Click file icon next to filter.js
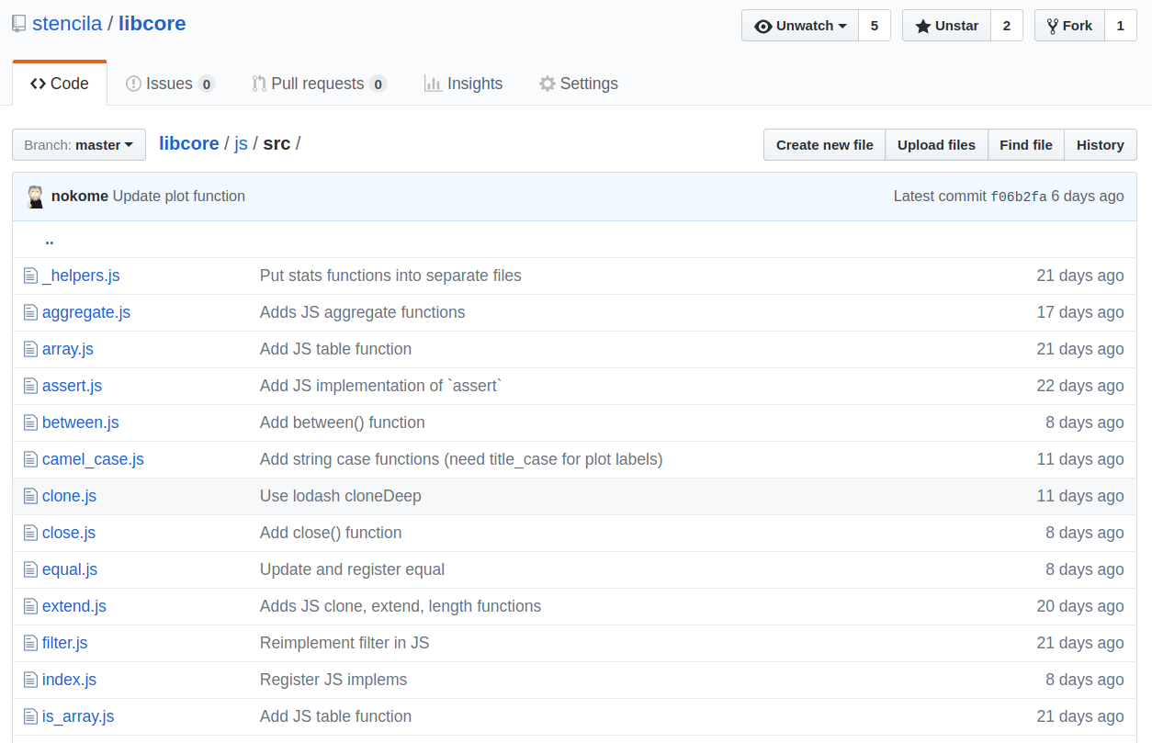Screen dimensions: 1152x743 [x=30, y=643]
